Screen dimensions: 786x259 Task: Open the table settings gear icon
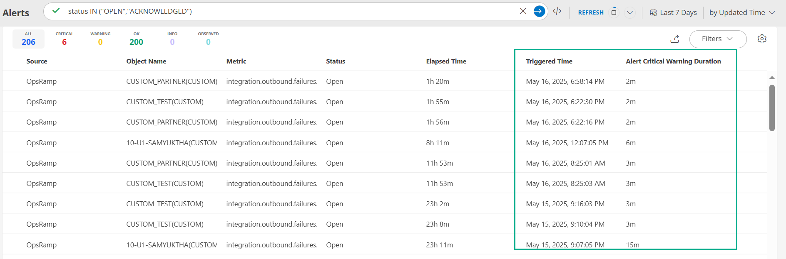tap(762, 39)
